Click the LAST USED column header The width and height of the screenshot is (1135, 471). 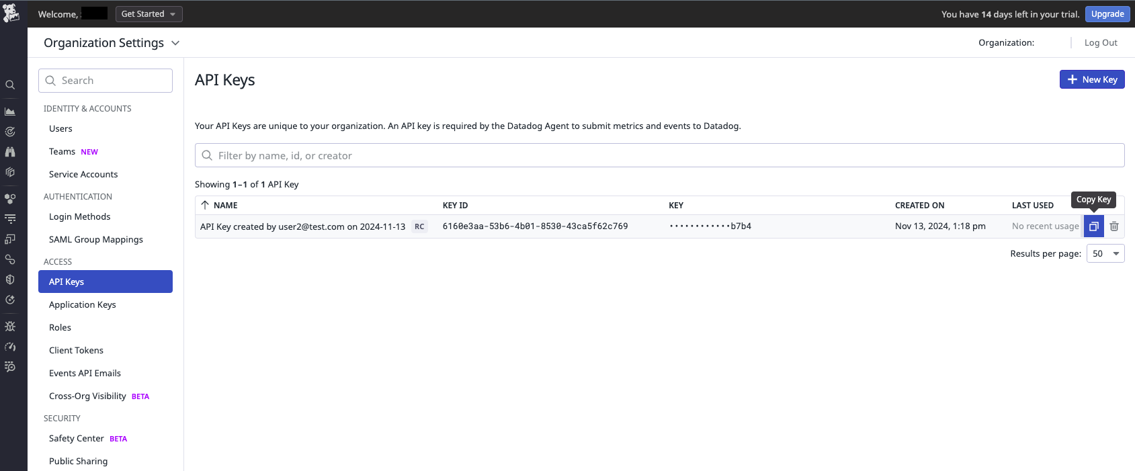coord(1033,206)
